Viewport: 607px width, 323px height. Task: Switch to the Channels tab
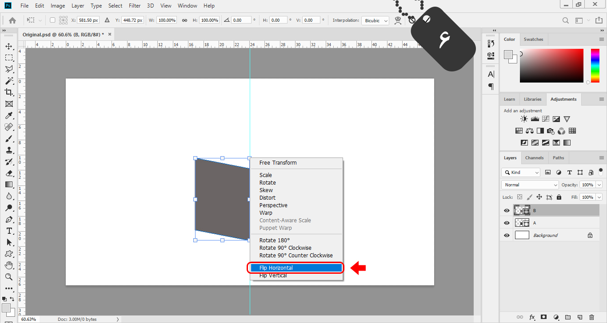click(x=534, y=158)
